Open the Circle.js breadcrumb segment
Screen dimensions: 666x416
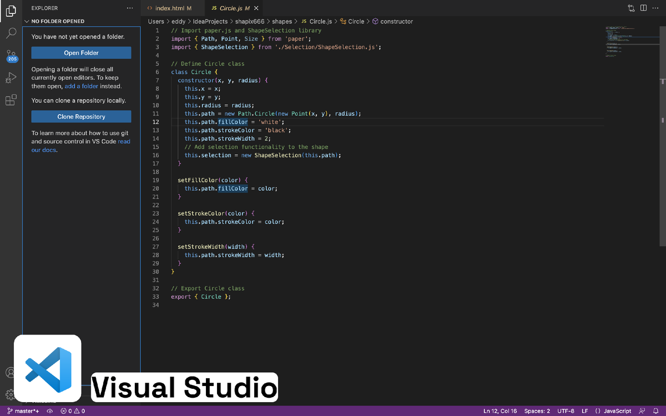(x=316, y=21)
